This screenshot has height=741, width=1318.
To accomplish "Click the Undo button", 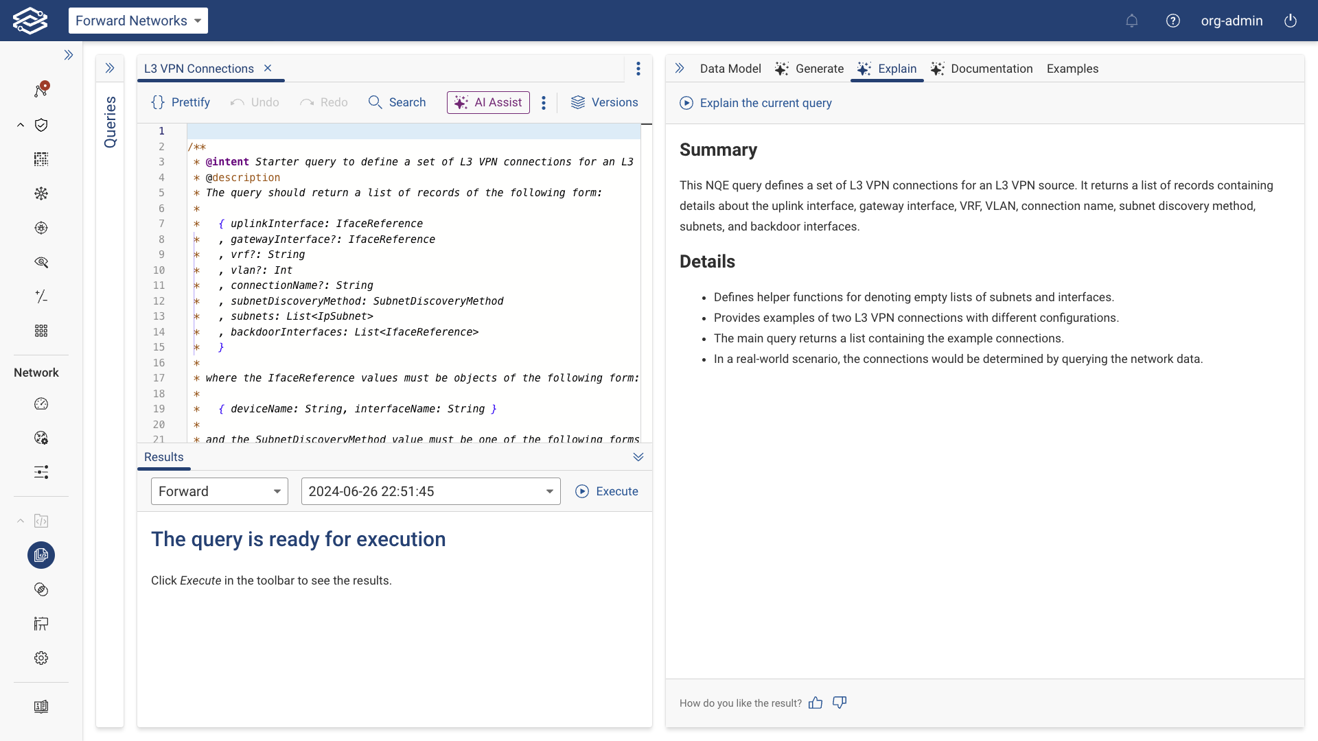I will [255, 102].
